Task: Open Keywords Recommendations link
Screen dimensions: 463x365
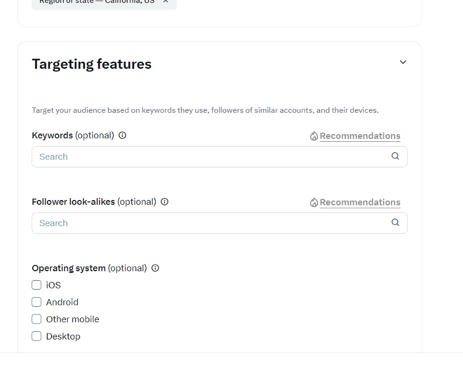Action: (360, 136)
